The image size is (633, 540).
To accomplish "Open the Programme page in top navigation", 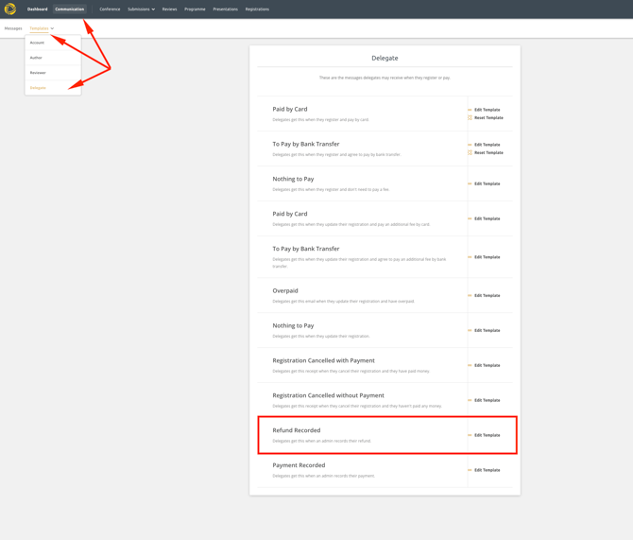I will coord(195,9).
